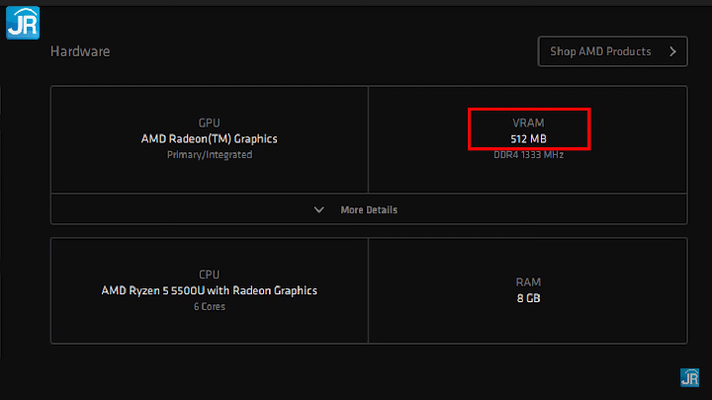Image resolution: width=712 pixels, height=400 pixels.
Task: Click the Hardware section heading
Action: pyautogui.click(x=80, y=51)
